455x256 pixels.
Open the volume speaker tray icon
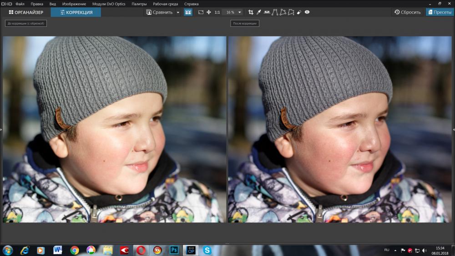point(425,251)
